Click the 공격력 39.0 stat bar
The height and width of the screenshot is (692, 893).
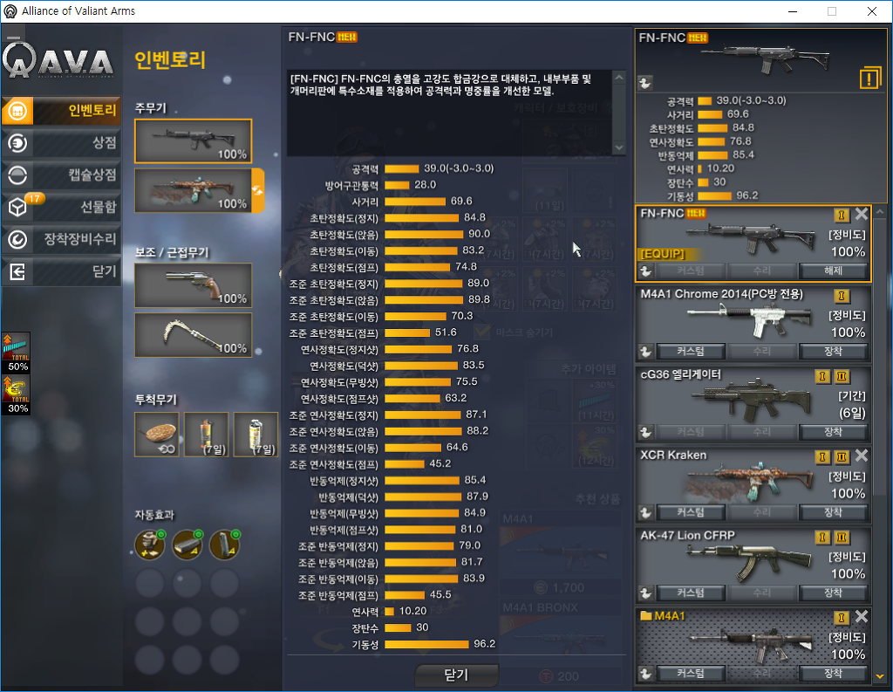coord(401,168)
